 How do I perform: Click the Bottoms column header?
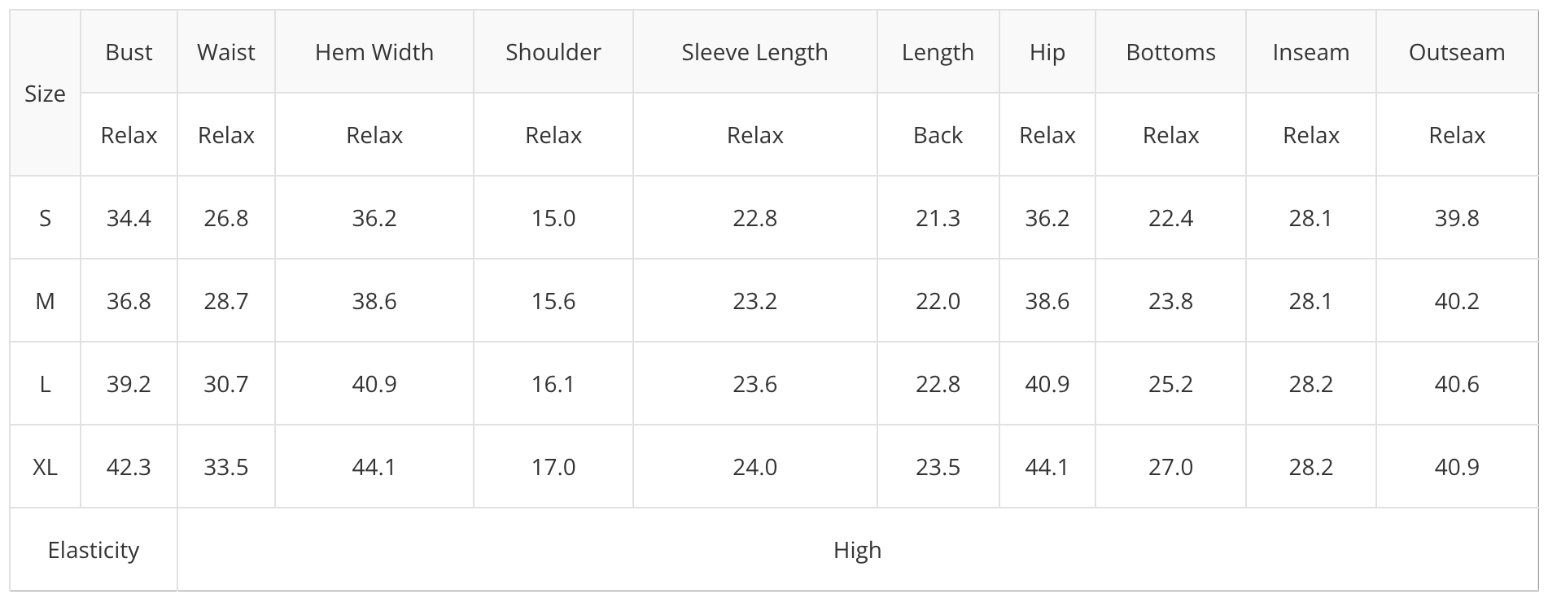coord(1170,53)
